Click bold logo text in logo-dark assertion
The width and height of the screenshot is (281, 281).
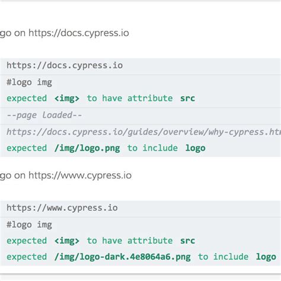click(x=266, y=257)
